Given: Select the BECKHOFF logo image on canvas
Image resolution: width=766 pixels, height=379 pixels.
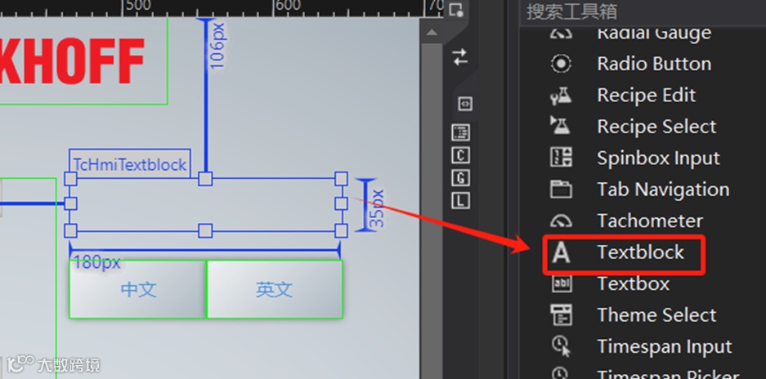Looking at the screenshot, I should pyautogui.click(x=83, y=61).
